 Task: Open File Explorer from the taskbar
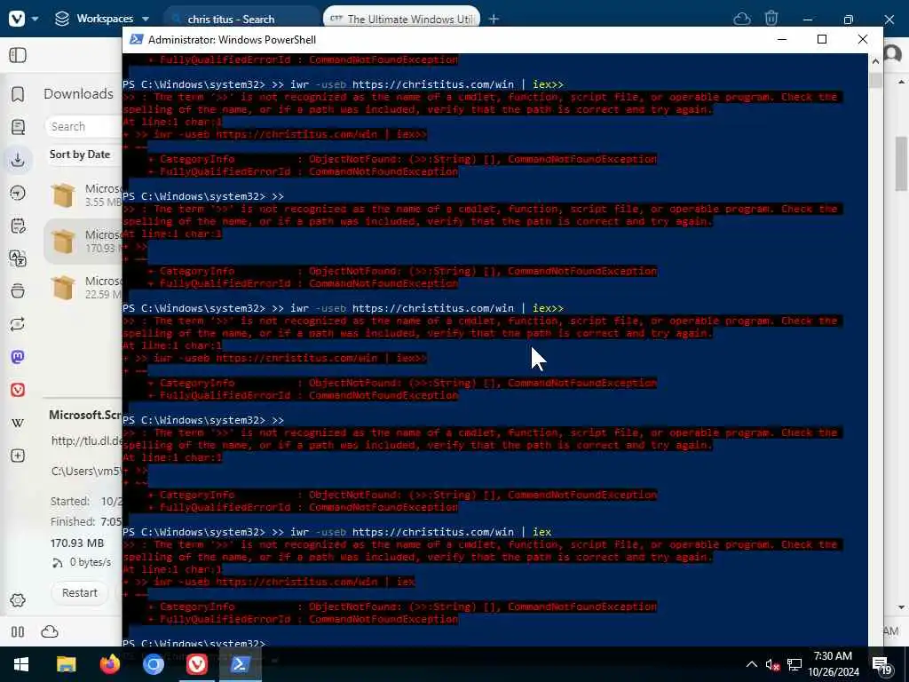pyautogui.click(x=66, y=664)
